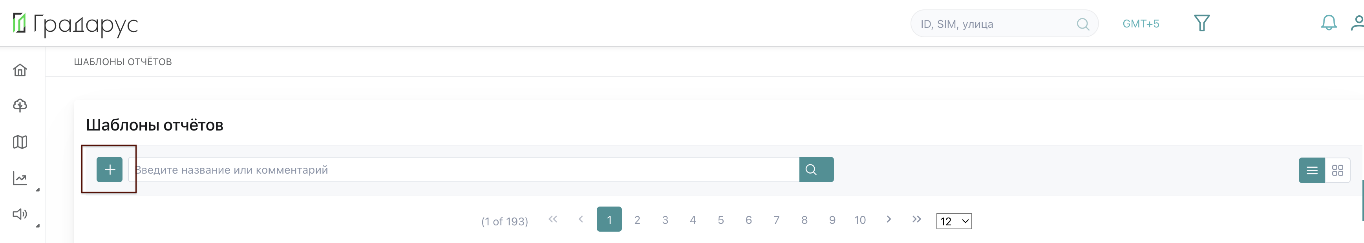Open the cloud upload sidebar icon
Screen dimensions: 1364x243
(20, 106)
